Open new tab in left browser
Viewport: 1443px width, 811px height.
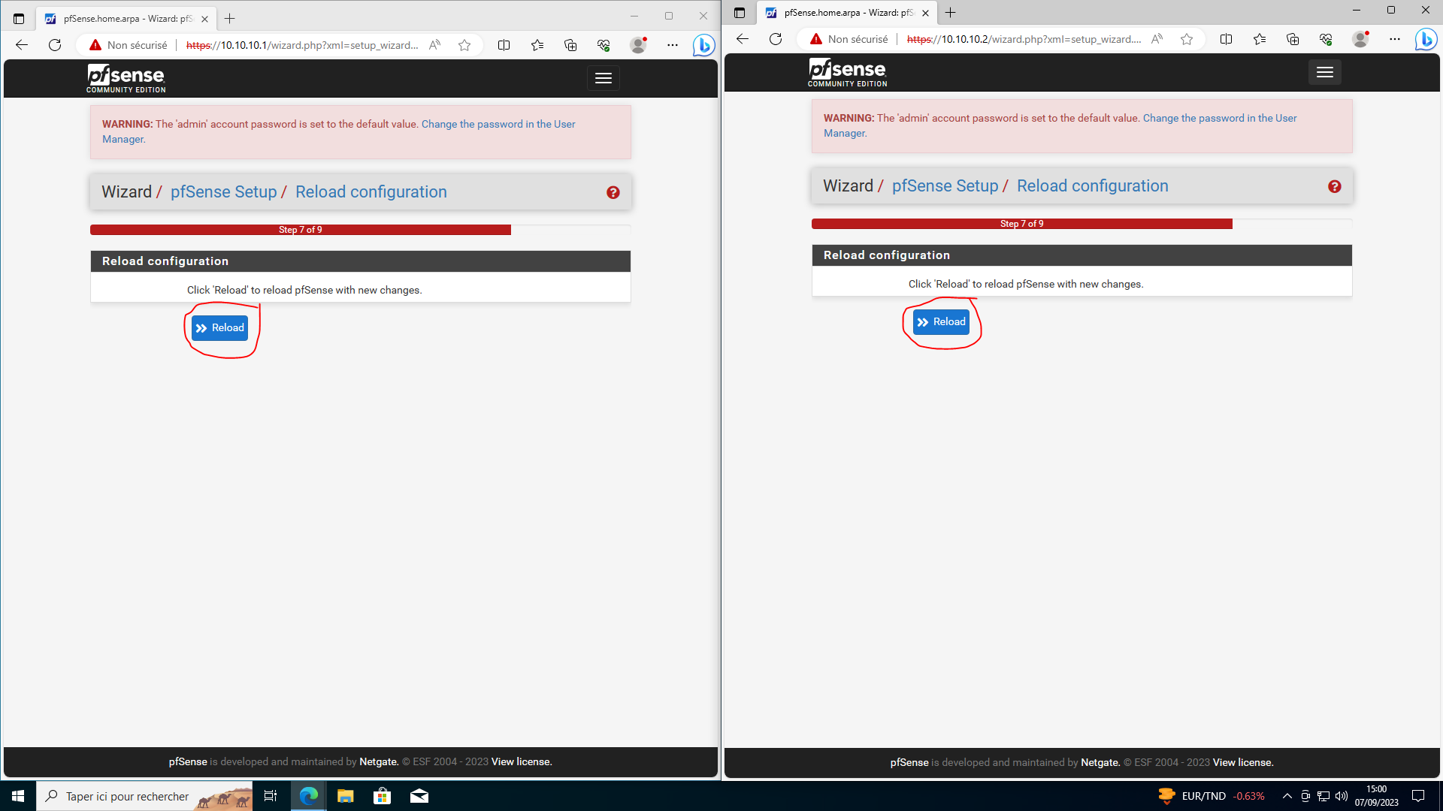pyautogui.click(x=230, y=19)
